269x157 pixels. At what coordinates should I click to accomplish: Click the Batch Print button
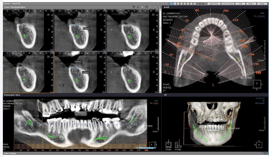[214, 4]
